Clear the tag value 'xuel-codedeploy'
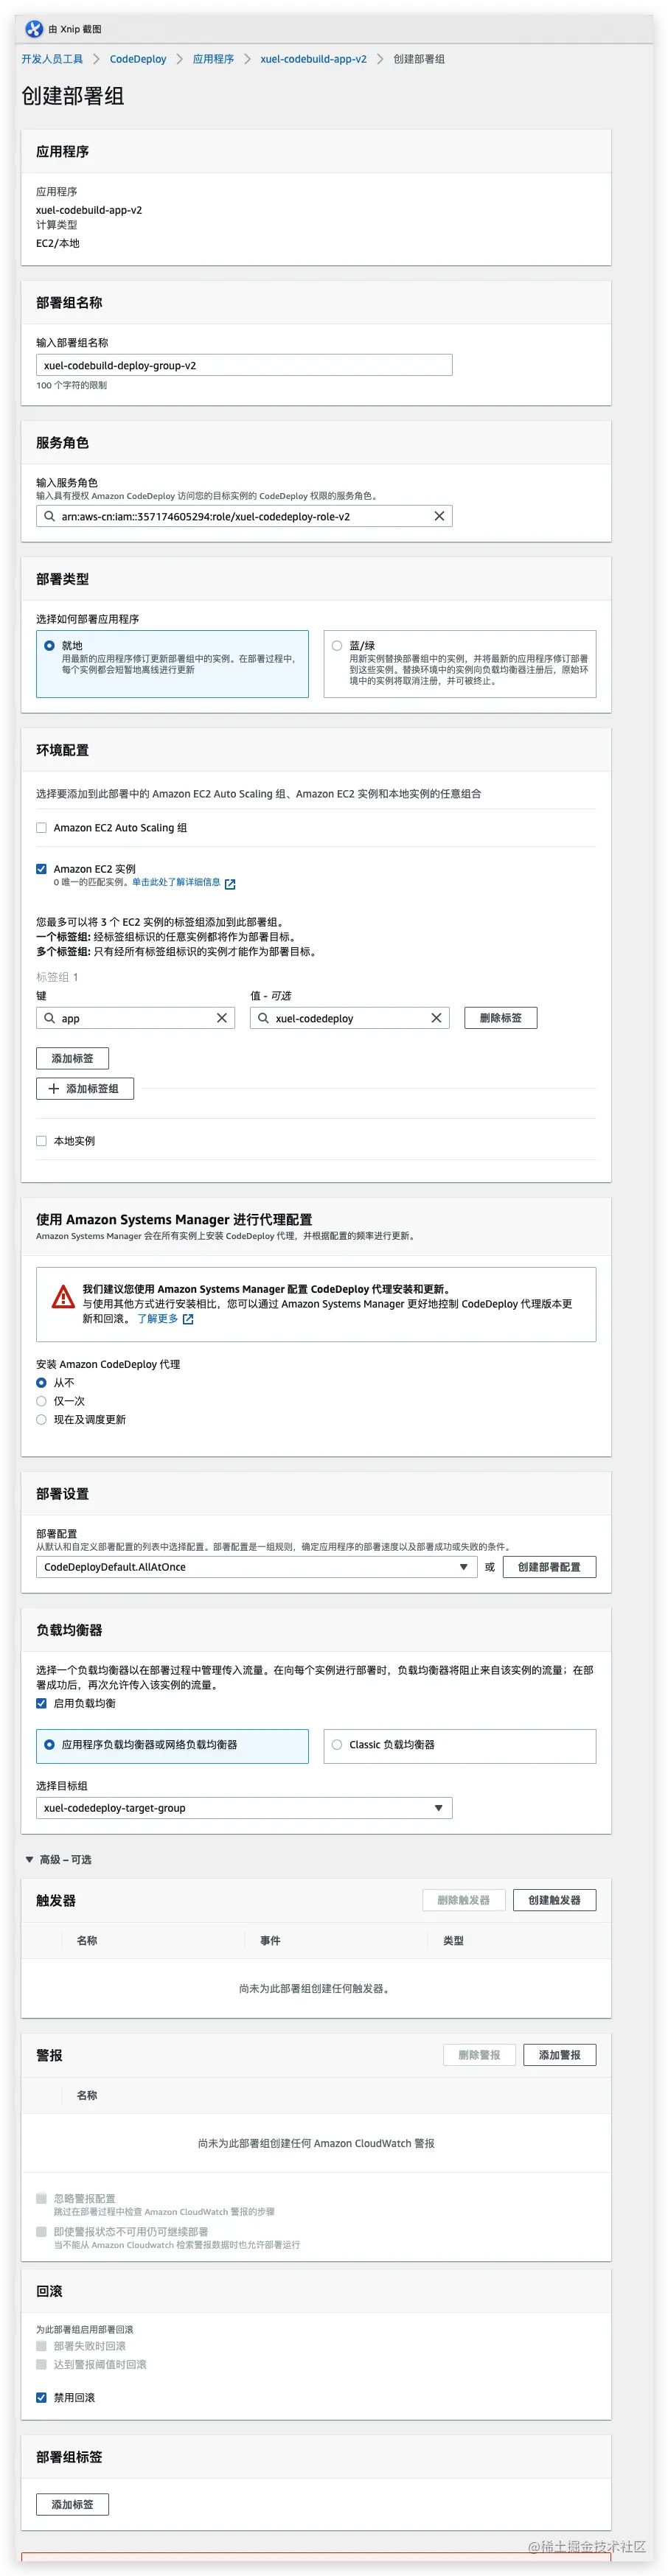Viewport: 668px width, 2576px height. click(x=436, y=1018)
